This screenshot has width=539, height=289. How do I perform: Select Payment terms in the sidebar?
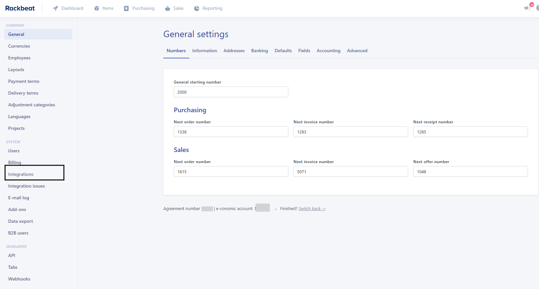click(x=24, y=81)
